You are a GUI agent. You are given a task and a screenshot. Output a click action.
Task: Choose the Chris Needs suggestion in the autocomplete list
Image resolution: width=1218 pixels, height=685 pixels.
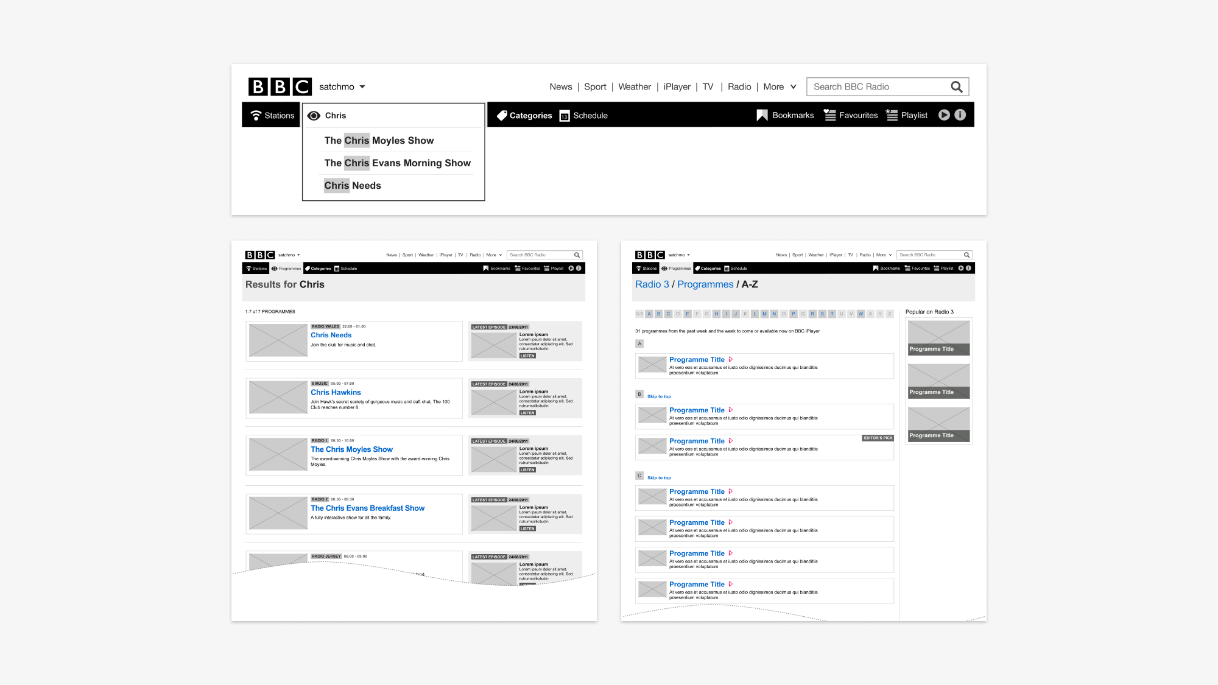click(353, 186)
